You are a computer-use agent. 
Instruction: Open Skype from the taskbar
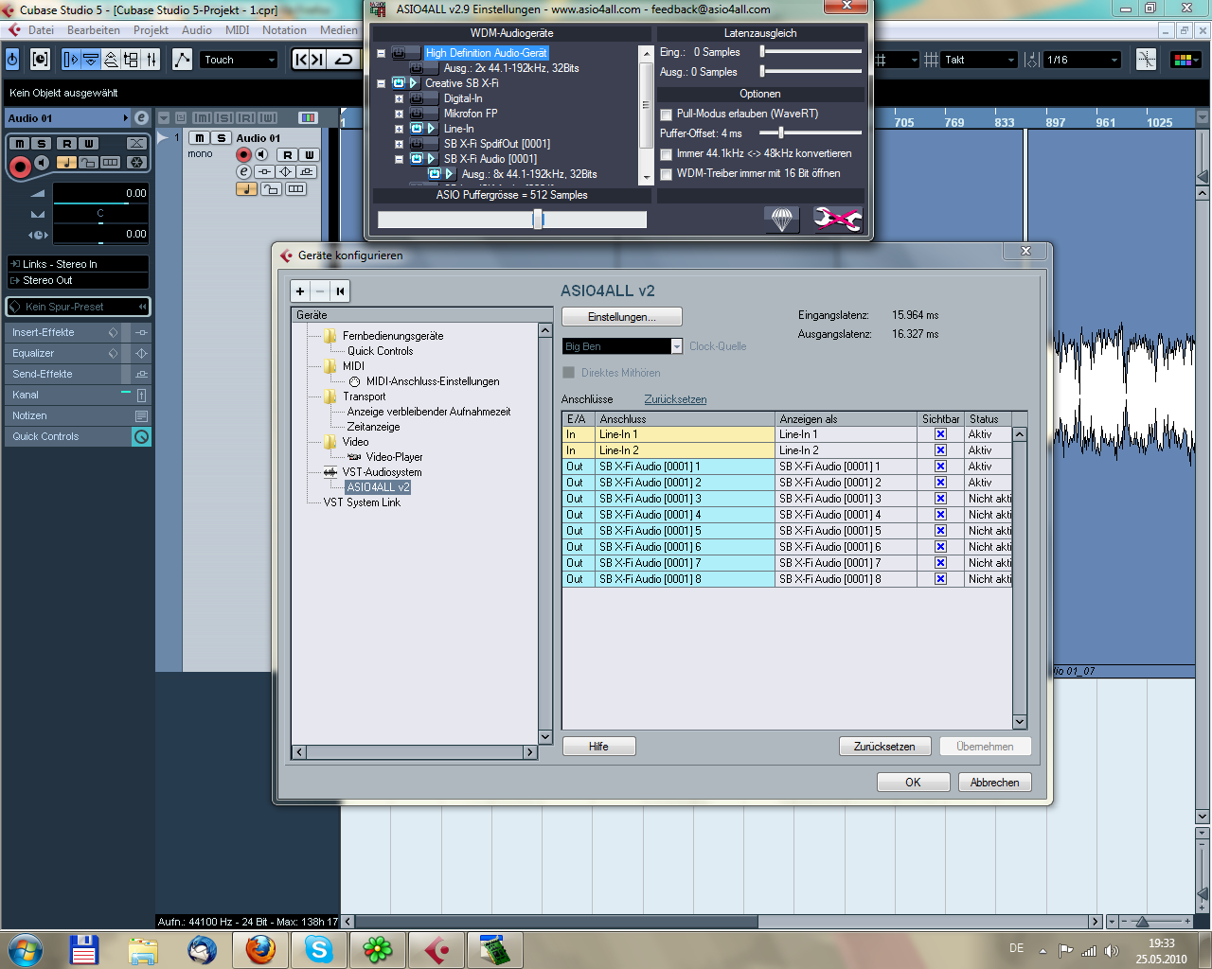[x=319, y=949]
